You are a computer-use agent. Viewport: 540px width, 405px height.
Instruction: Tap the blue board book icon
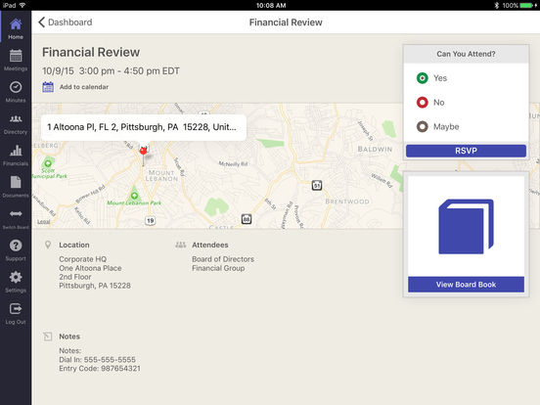pos(466,227)
